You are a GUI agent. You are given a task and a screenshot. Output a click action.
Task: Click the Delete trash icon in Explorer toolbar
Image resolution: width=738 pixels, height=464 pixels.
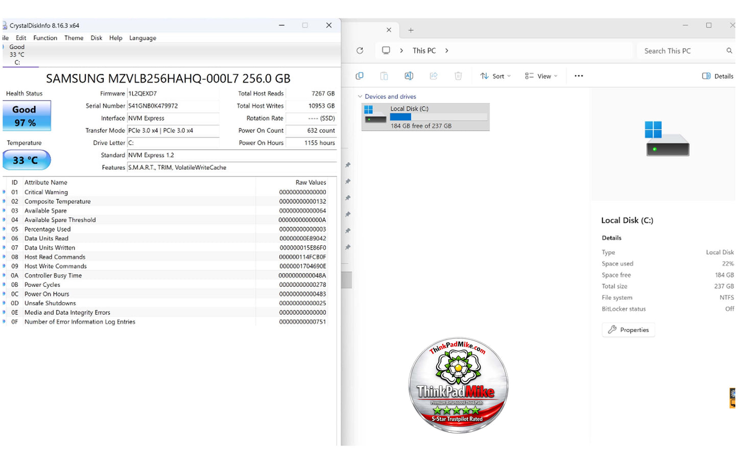point(458,76)
